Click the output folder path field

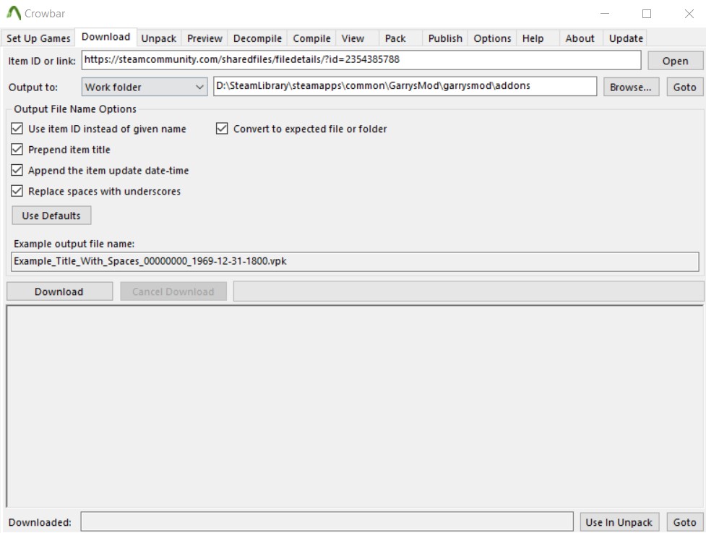[x=405, y=86]
